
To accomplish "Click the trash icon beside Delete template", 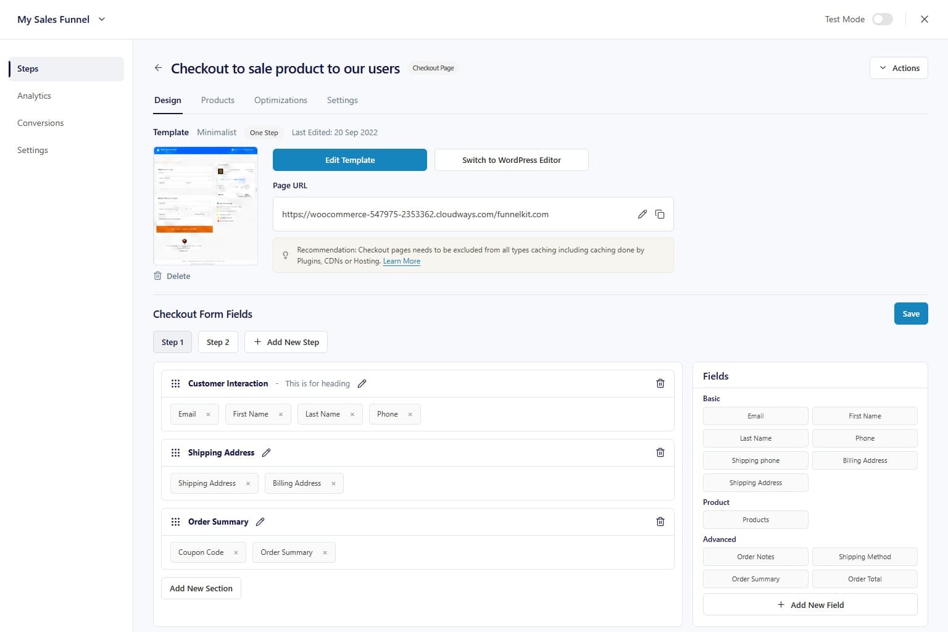I will click(157, 276).
